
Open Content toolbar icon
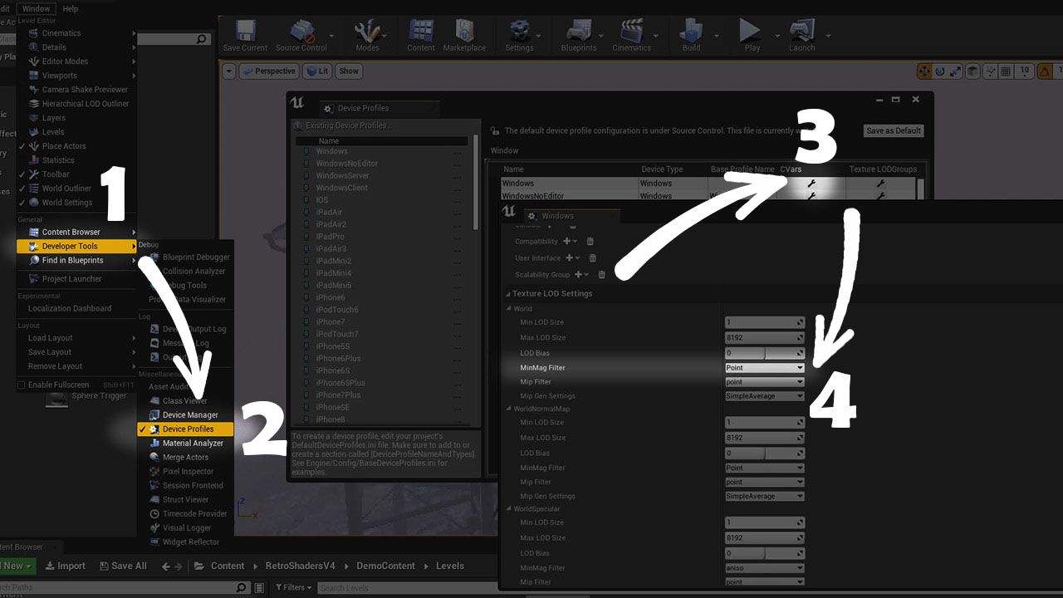click(x=421, y=36)
